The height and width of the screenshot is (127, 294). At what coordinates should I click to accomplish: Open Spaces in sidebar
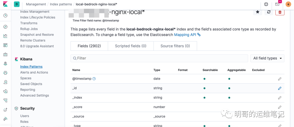coord(26,78)
